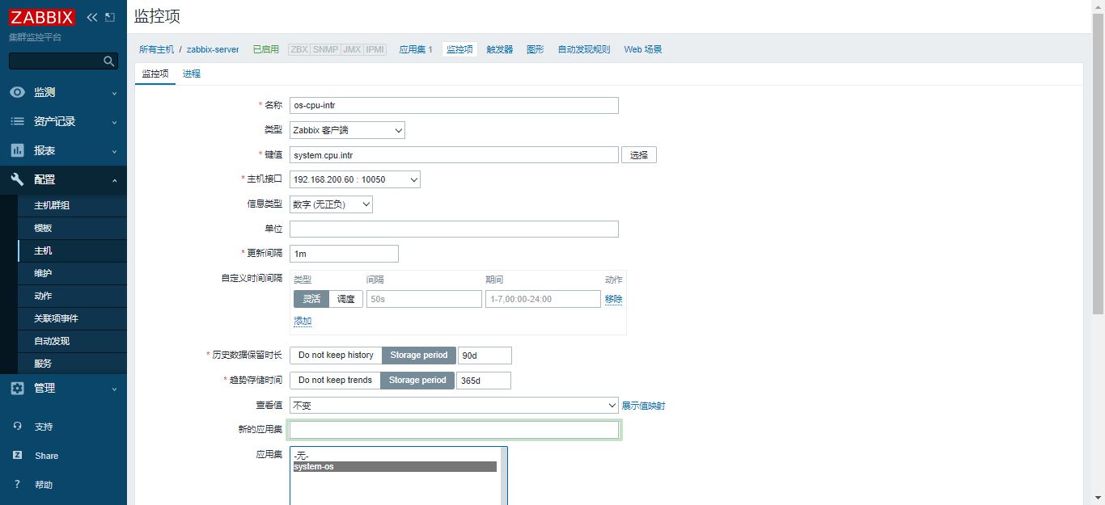The height and width of the screenshot is (505, 1105).
Task: Select 调度 interval type
Action: (345, 299)
